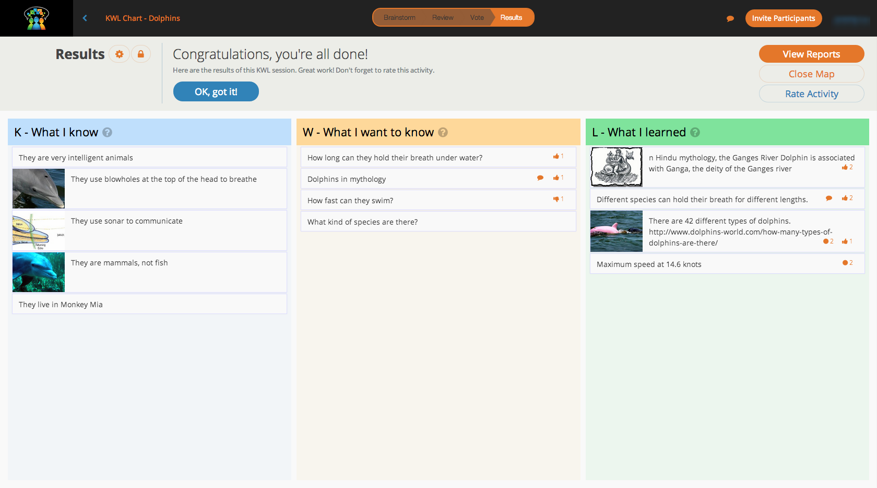Click the 'W - What I want to know' header
The width and height of the screenshot is (877, 488).
(438, 132)
